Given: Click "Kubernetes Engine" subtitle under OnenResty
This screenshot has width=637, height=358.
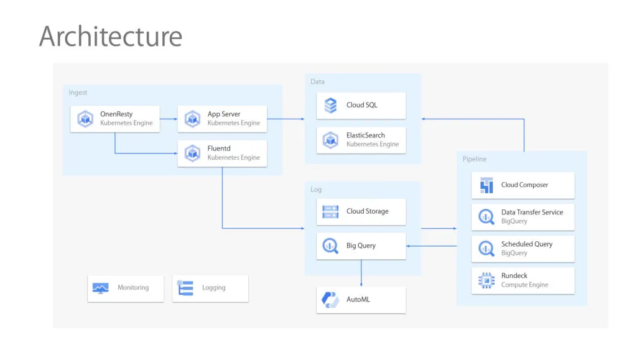Looking at the screenshot, I should pos(126,123).
